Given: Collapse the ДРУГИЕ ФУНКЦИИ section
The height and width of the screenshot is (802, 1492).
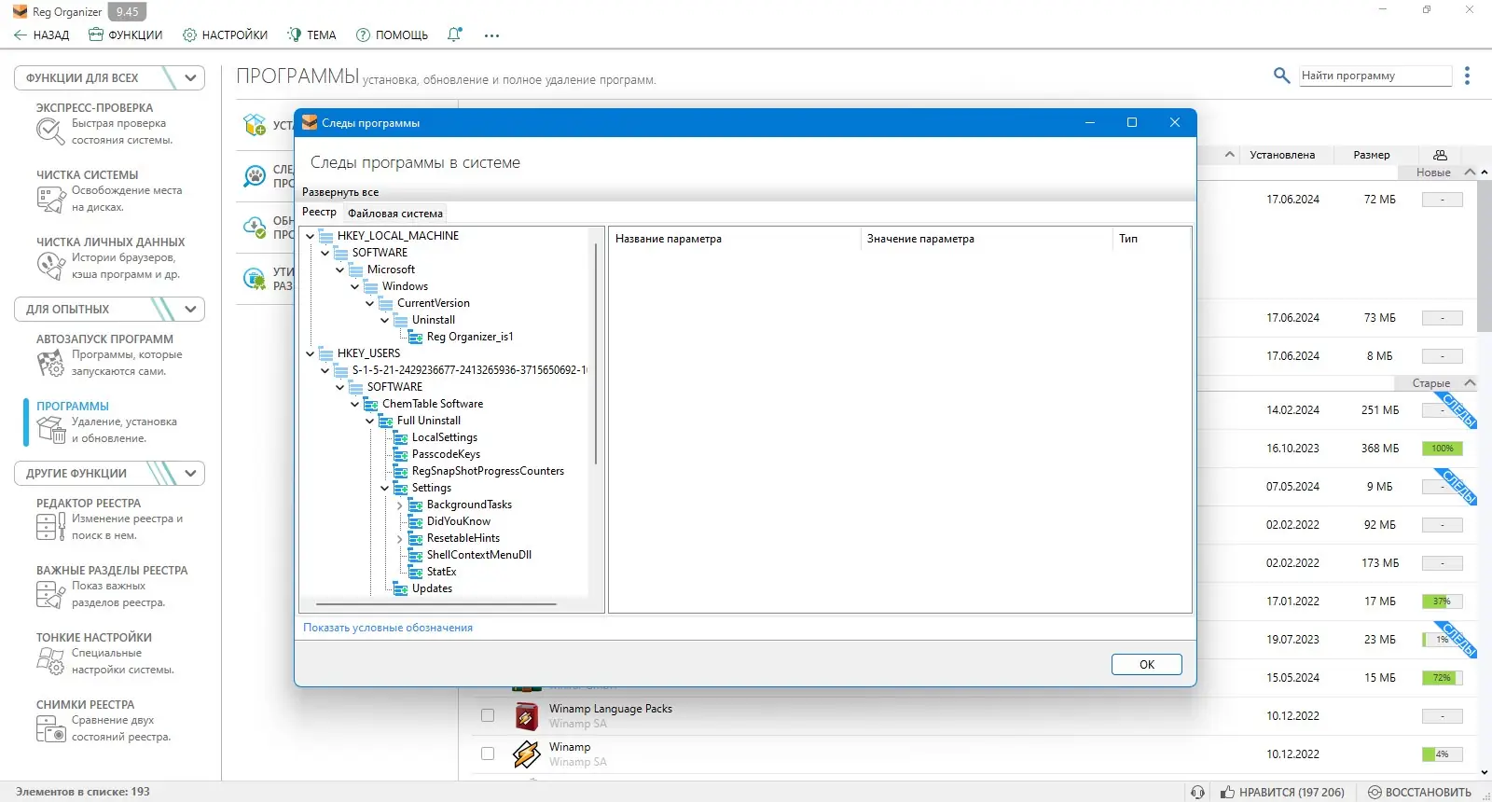Looking at the screenshot, I should pos(190,473).
